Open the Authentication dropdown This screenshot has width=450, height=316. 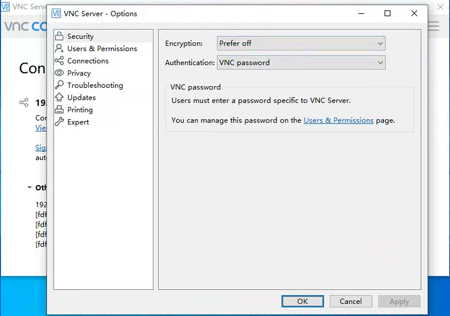(x=301, y=63)
